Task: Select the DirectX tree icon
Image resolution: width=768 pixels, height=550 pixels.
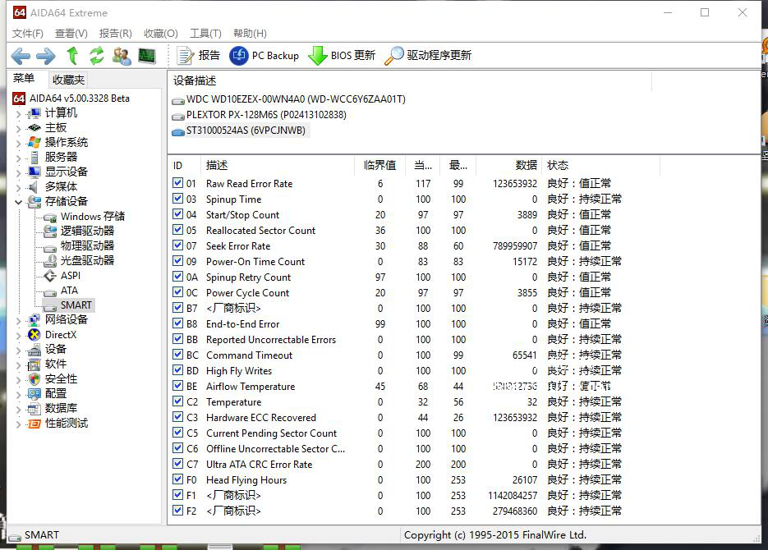Action: (34, 335)
